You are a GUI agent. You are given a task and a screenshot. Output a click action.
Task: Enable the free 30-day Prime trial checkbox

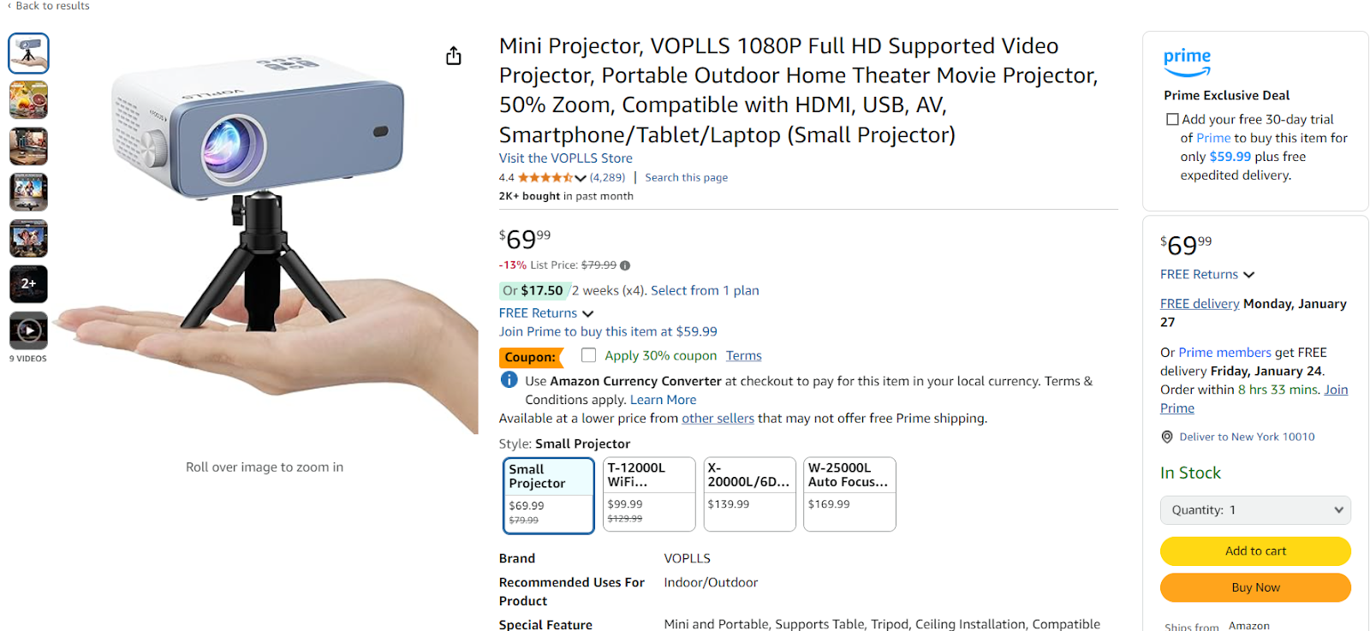tap(1172, 118)
